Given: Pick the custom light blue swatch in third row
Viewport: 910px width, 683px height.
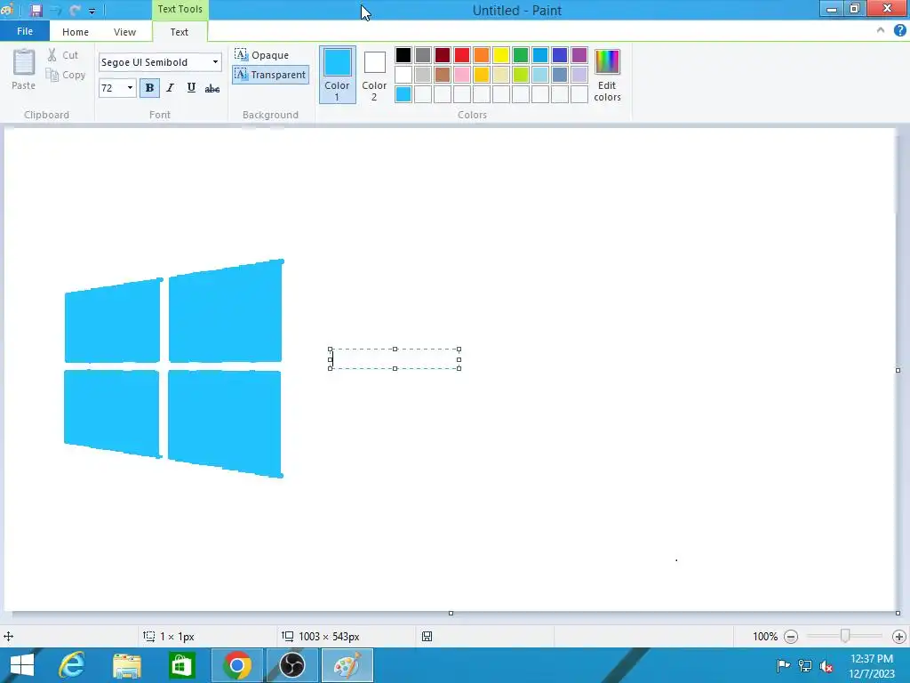Looking at the screenshot, I should (x=403, y=94).
